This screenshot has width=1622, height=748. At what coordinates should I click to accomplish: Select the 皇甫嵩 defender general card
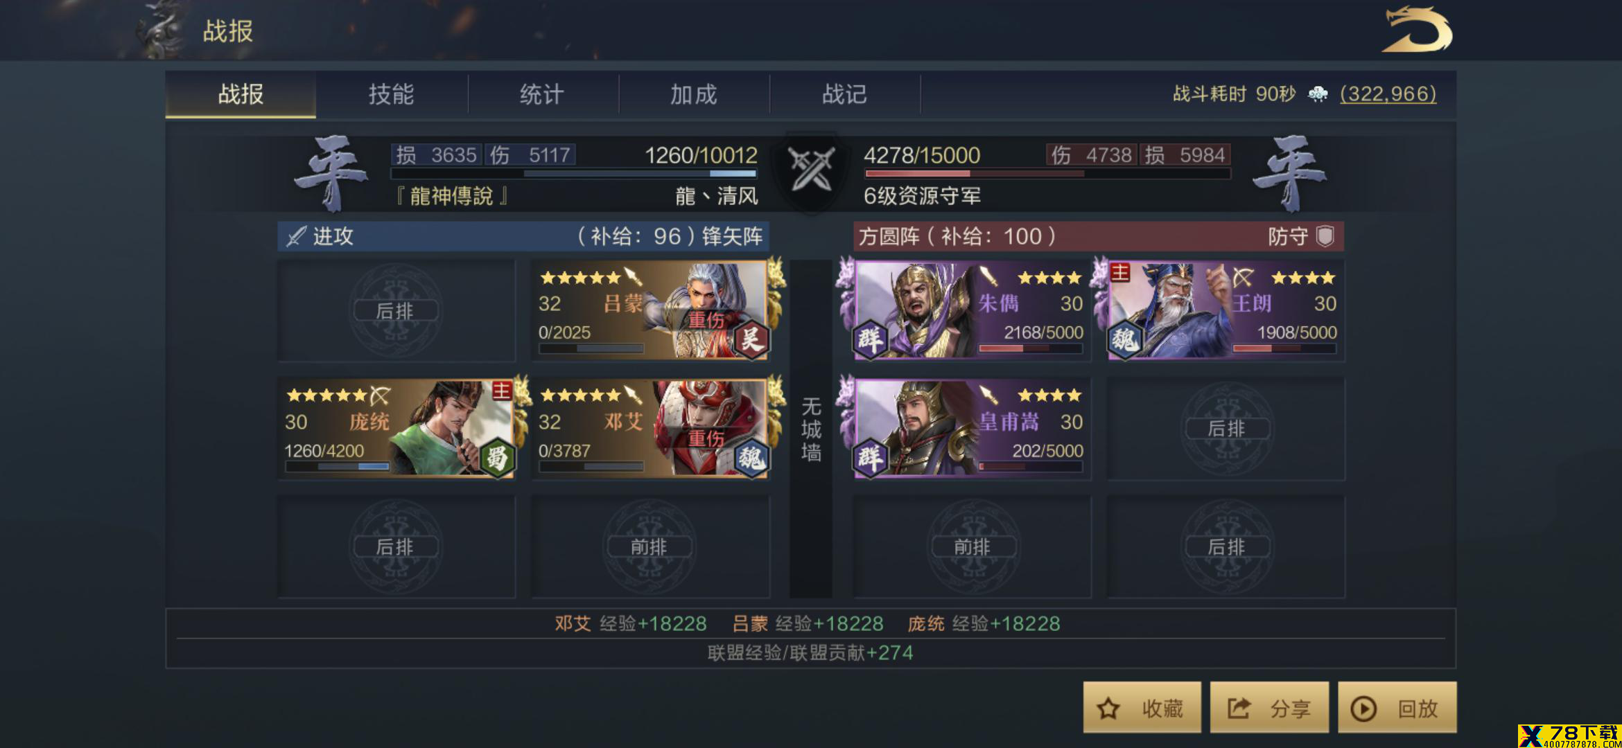point(971,429)
